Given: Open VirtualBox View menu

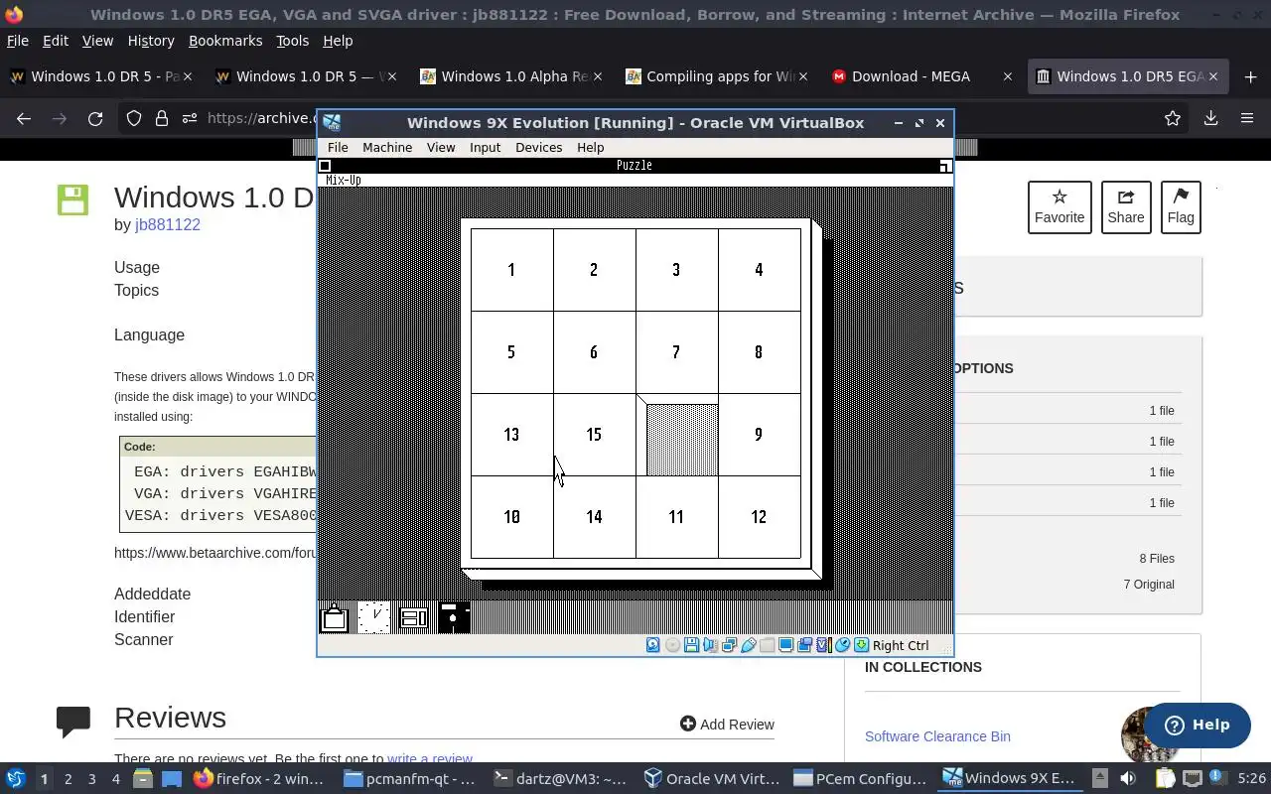Looking at the screenshot, I should [441, 147].
